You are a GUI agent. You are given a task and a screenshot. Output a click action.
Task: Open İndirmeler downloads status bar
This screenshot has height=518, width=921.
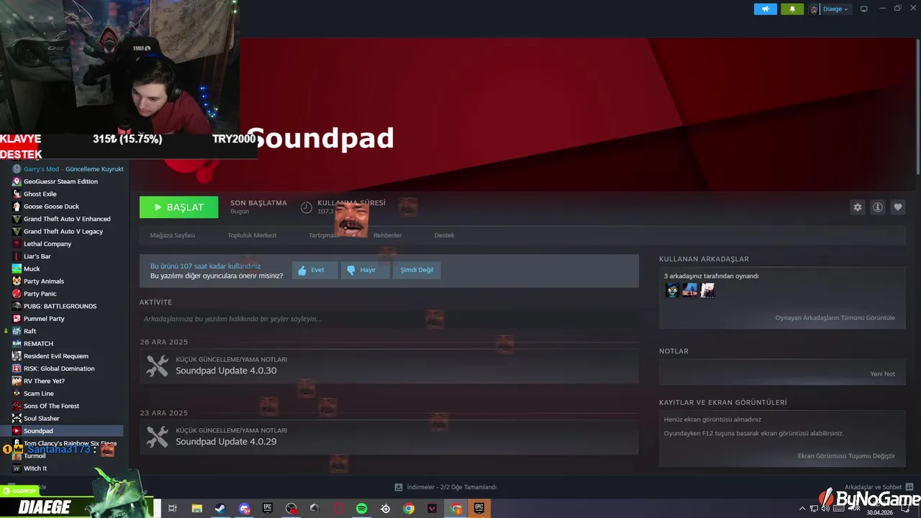[x=446, y=487]
